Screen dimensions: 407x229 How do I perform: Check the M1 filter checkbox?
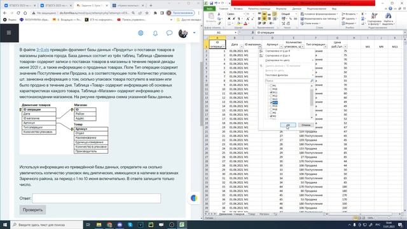[x=271, y=86]
